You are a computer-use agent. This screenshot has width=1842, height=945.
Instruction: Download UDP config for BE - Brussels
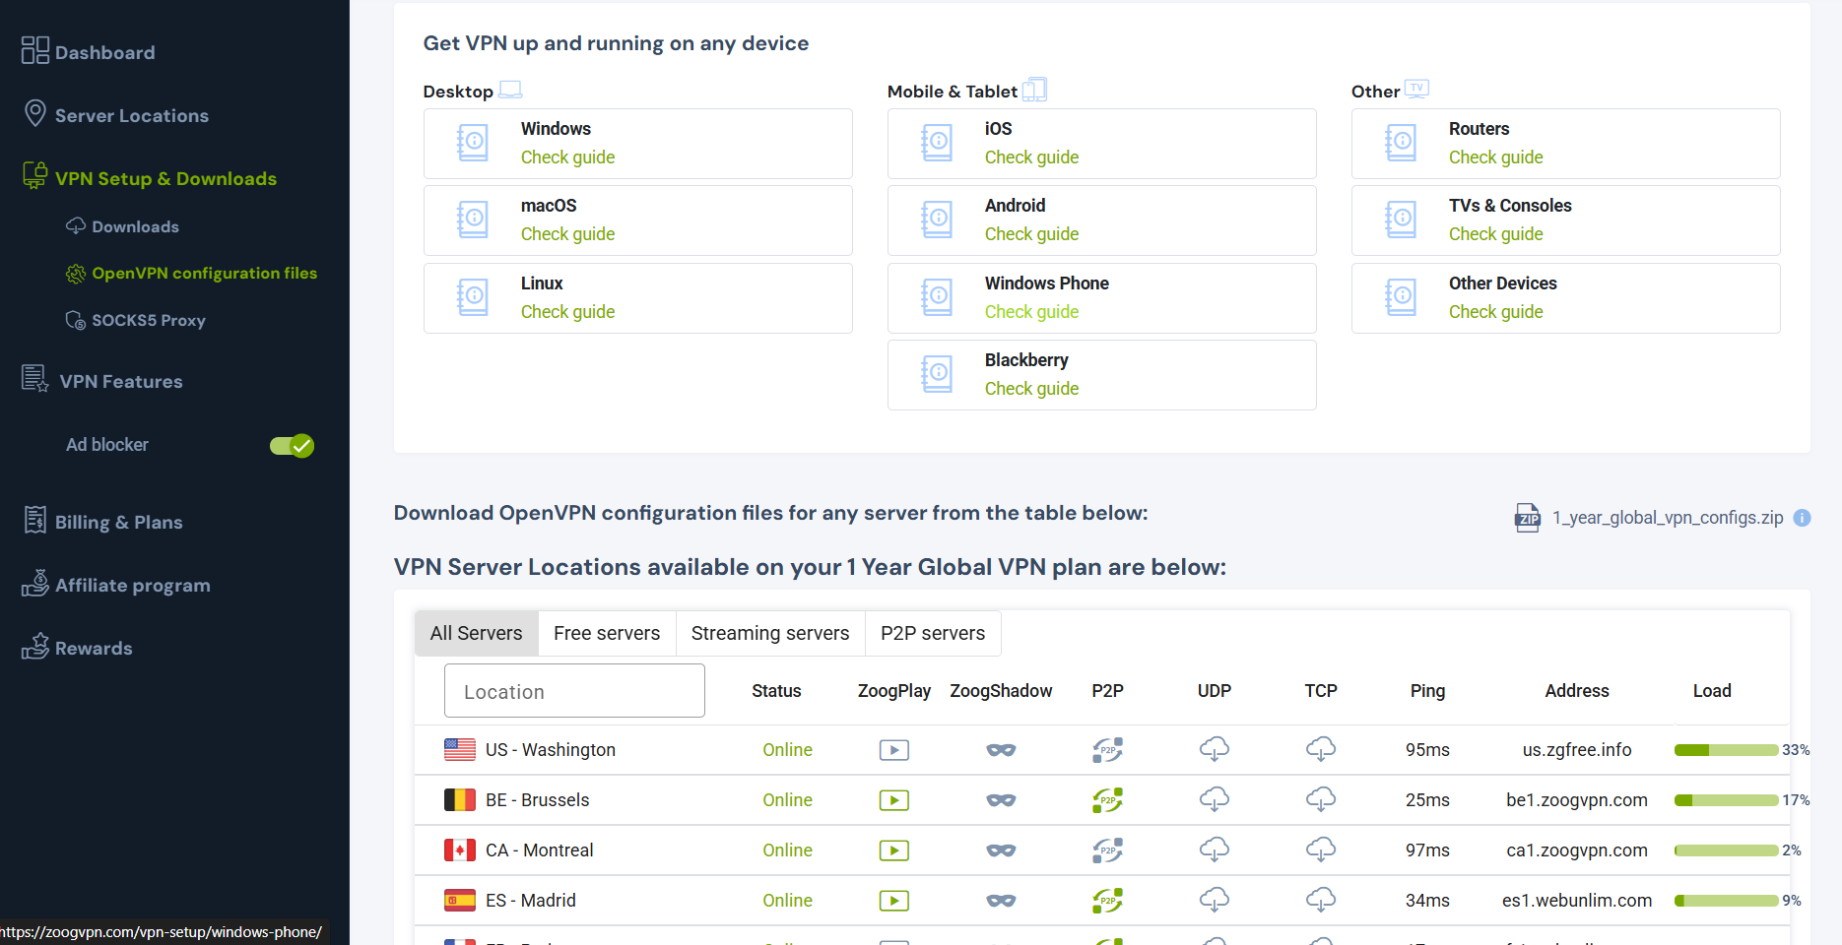pos(1215,799)
